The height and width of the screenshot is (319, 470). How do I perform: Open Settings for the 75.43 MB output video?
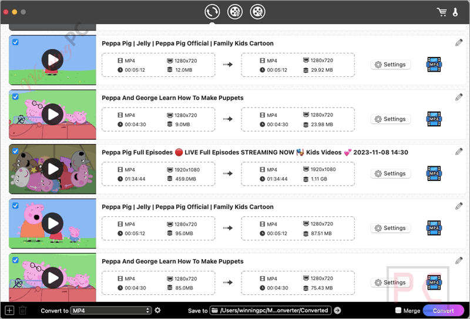[x=391, y=283]
